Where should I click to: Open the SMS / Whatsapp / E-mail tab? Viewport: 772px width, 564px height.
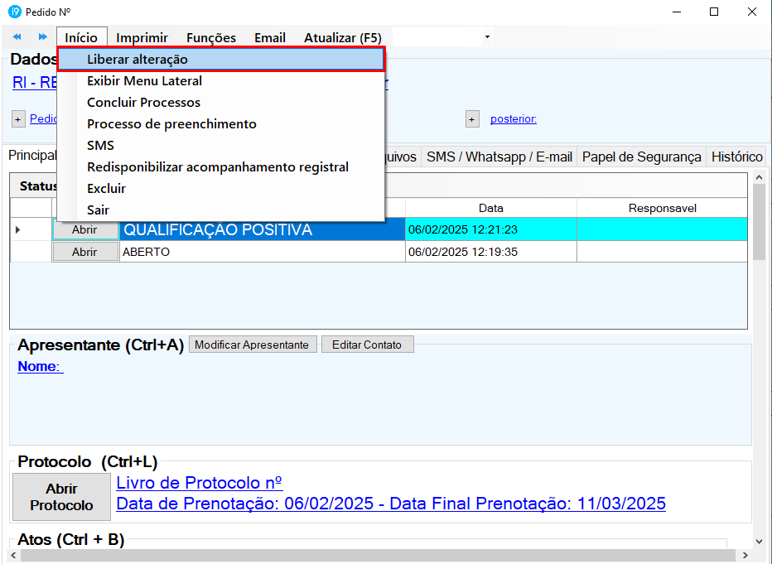499,157
